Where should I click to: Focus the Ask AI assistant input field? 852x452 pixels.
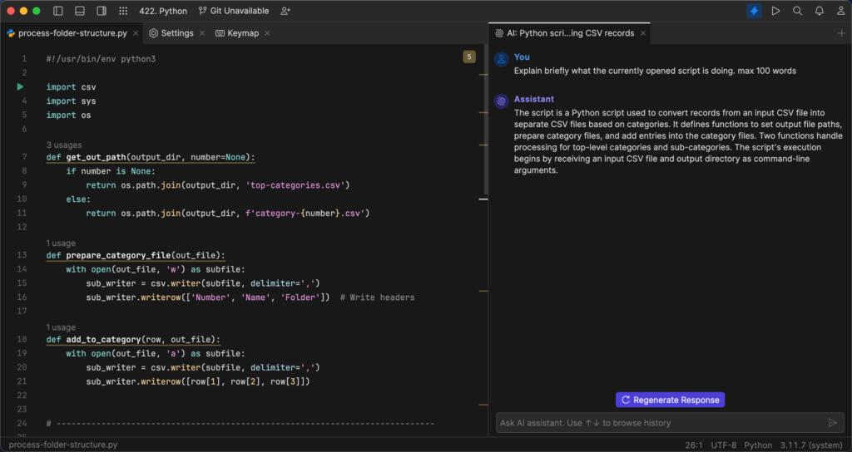pos(657,423)
